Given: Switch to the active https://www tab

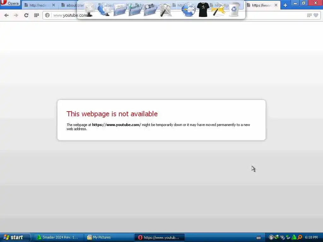Looking at the screenshot, I should (263, 5).
